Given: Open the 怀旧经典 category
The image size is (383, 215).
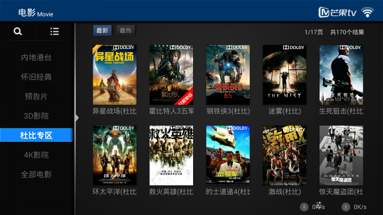Looking at the screenshot, I should tap(36, 77).
